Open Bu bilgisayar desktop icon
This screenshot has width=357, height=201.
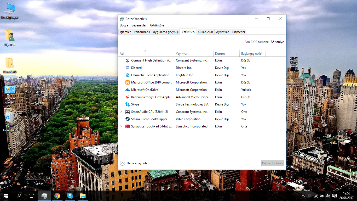(x=10, y=11)
